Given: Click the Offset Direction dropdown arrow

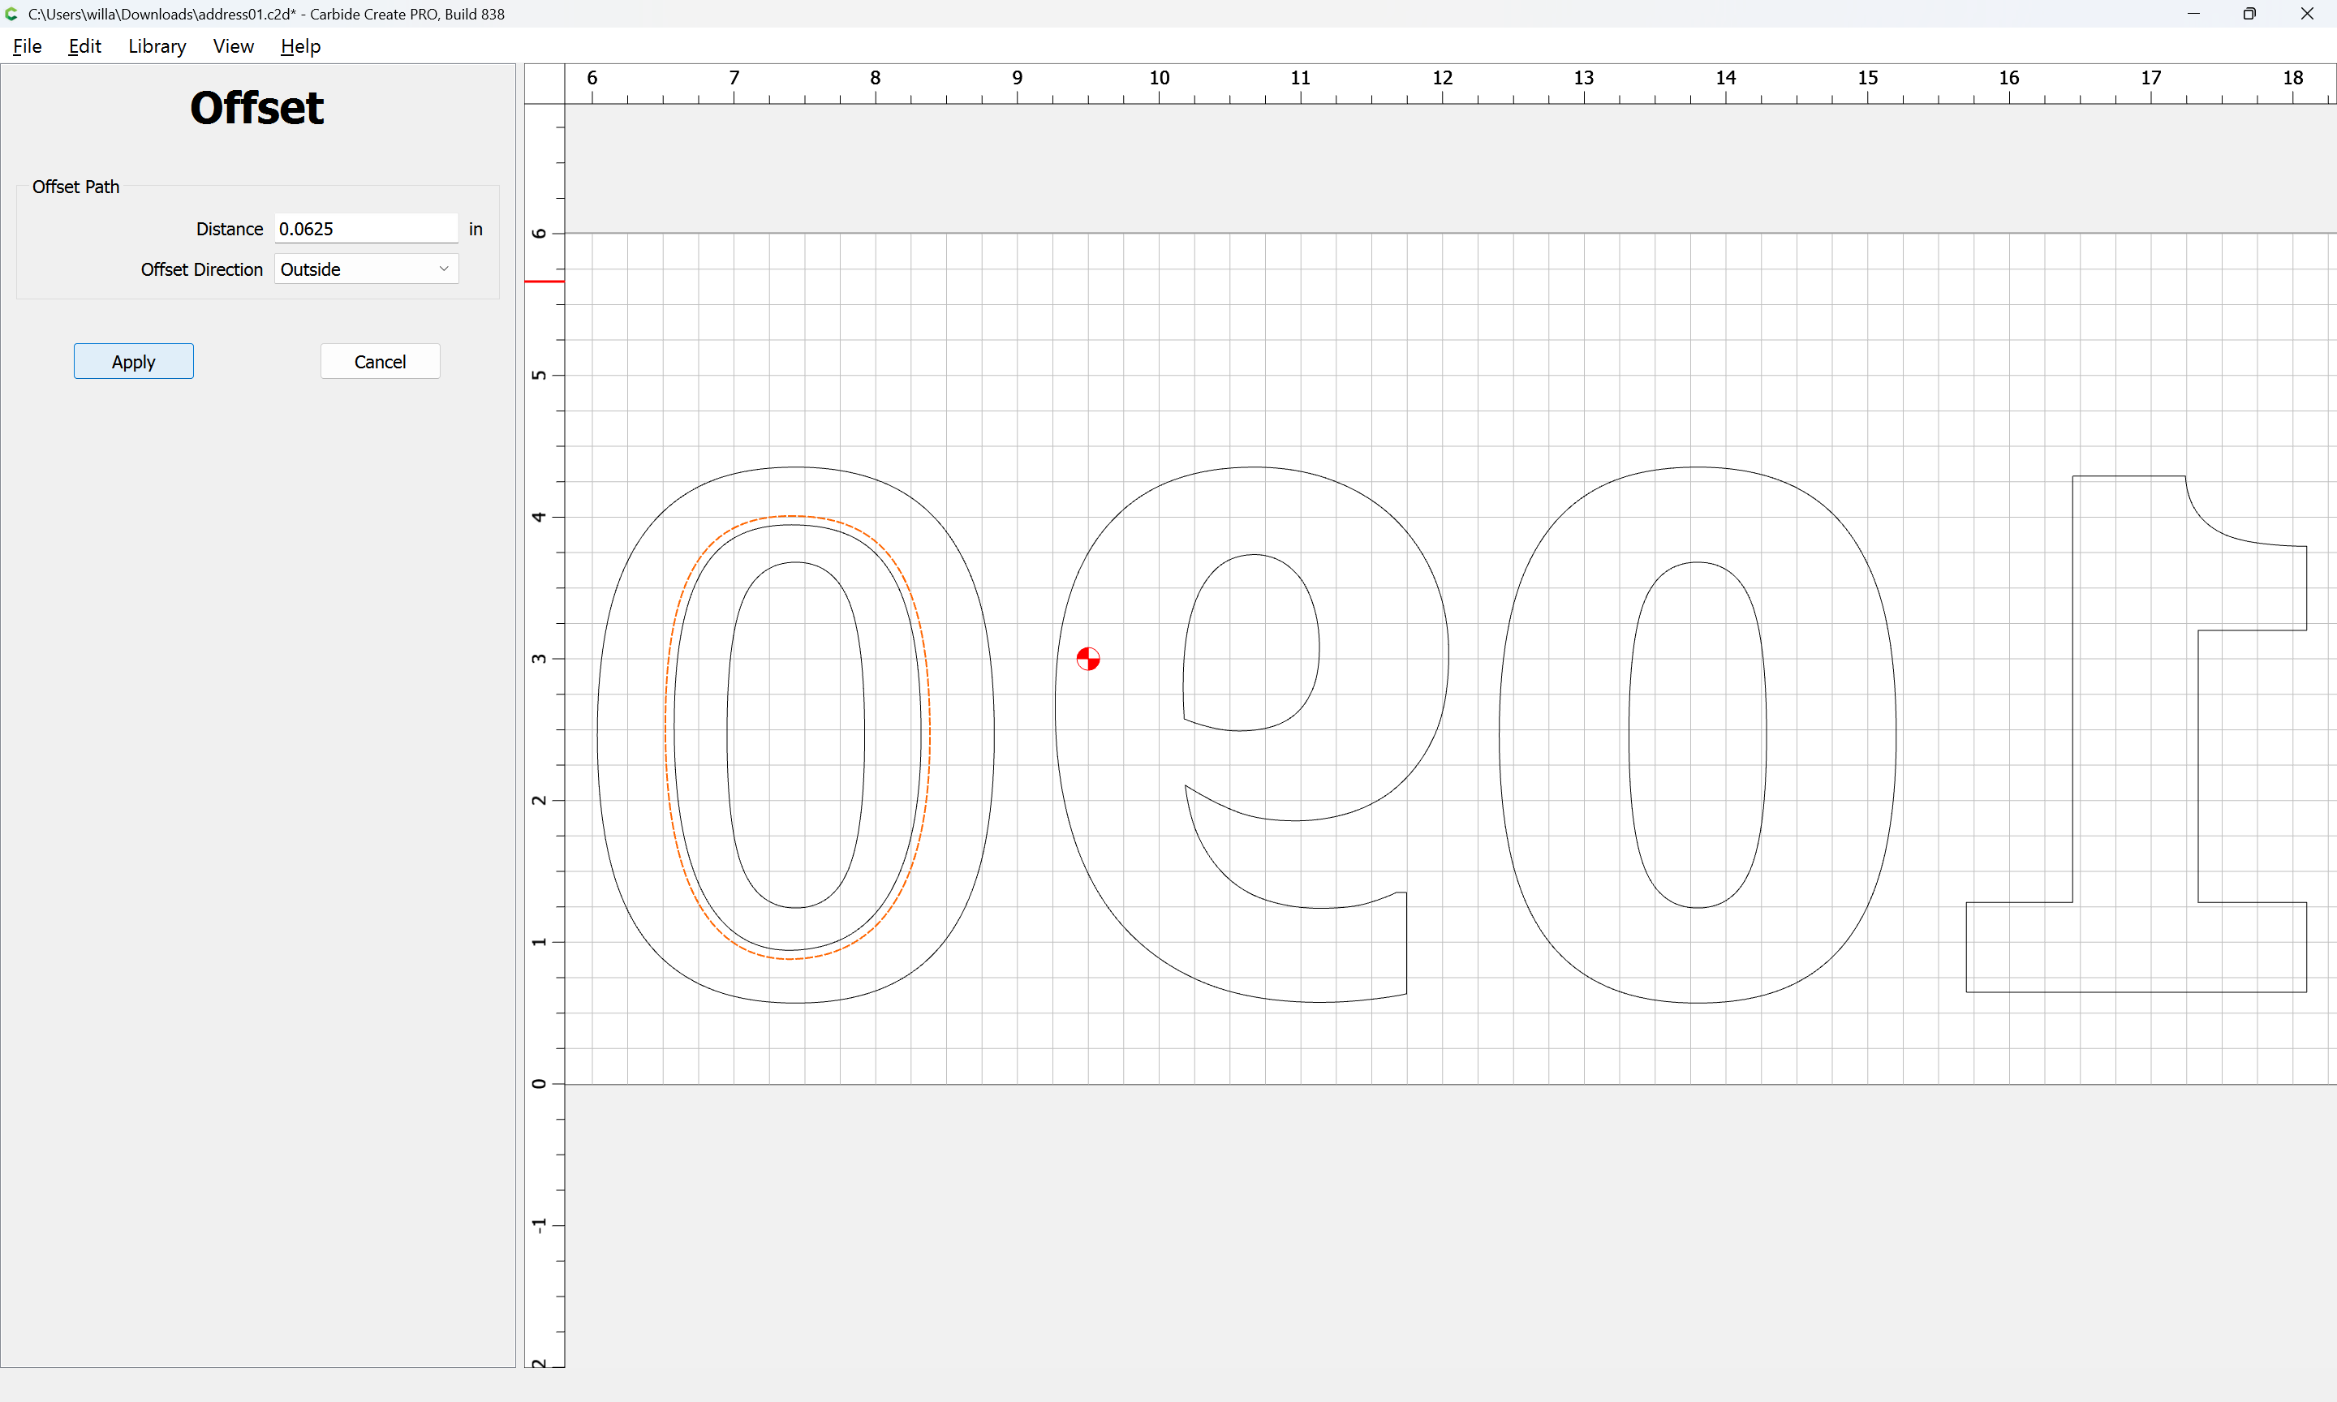Looking at the screenshot, I should coord(444,269).
